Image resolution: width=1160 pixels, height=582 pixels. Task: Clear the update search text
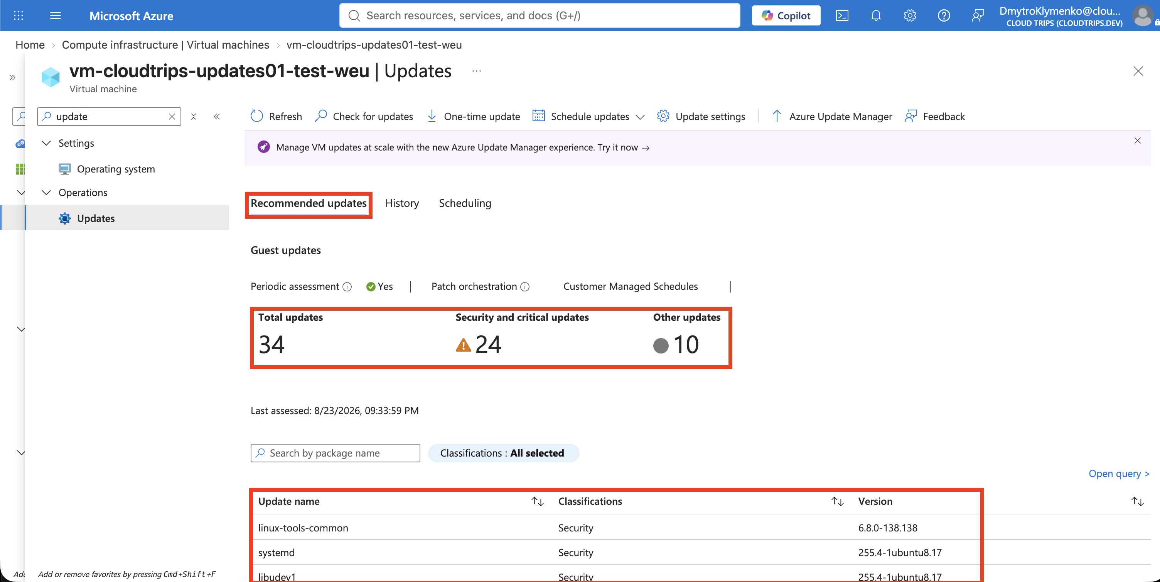172,116
